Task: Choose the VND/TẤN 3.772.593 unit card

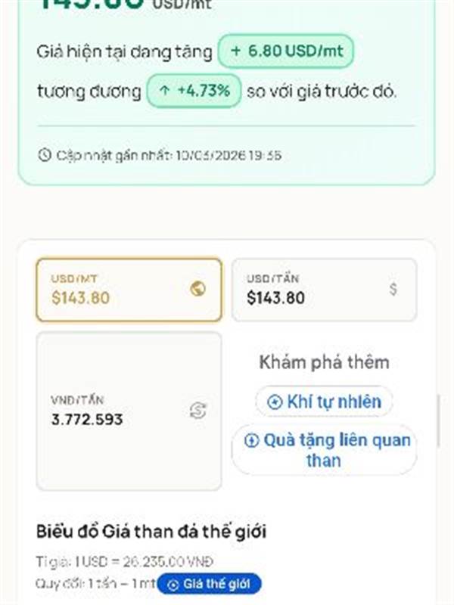Action: click(x=129, y=411)
